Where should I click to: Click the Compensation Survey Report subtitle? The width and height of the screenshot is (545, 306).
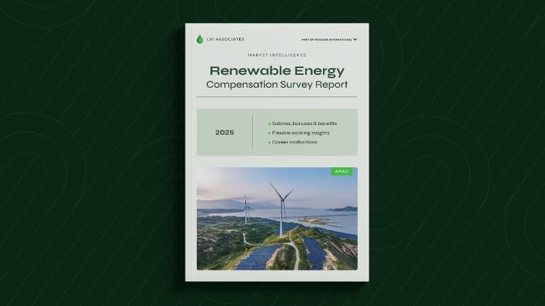click(277, 85)
